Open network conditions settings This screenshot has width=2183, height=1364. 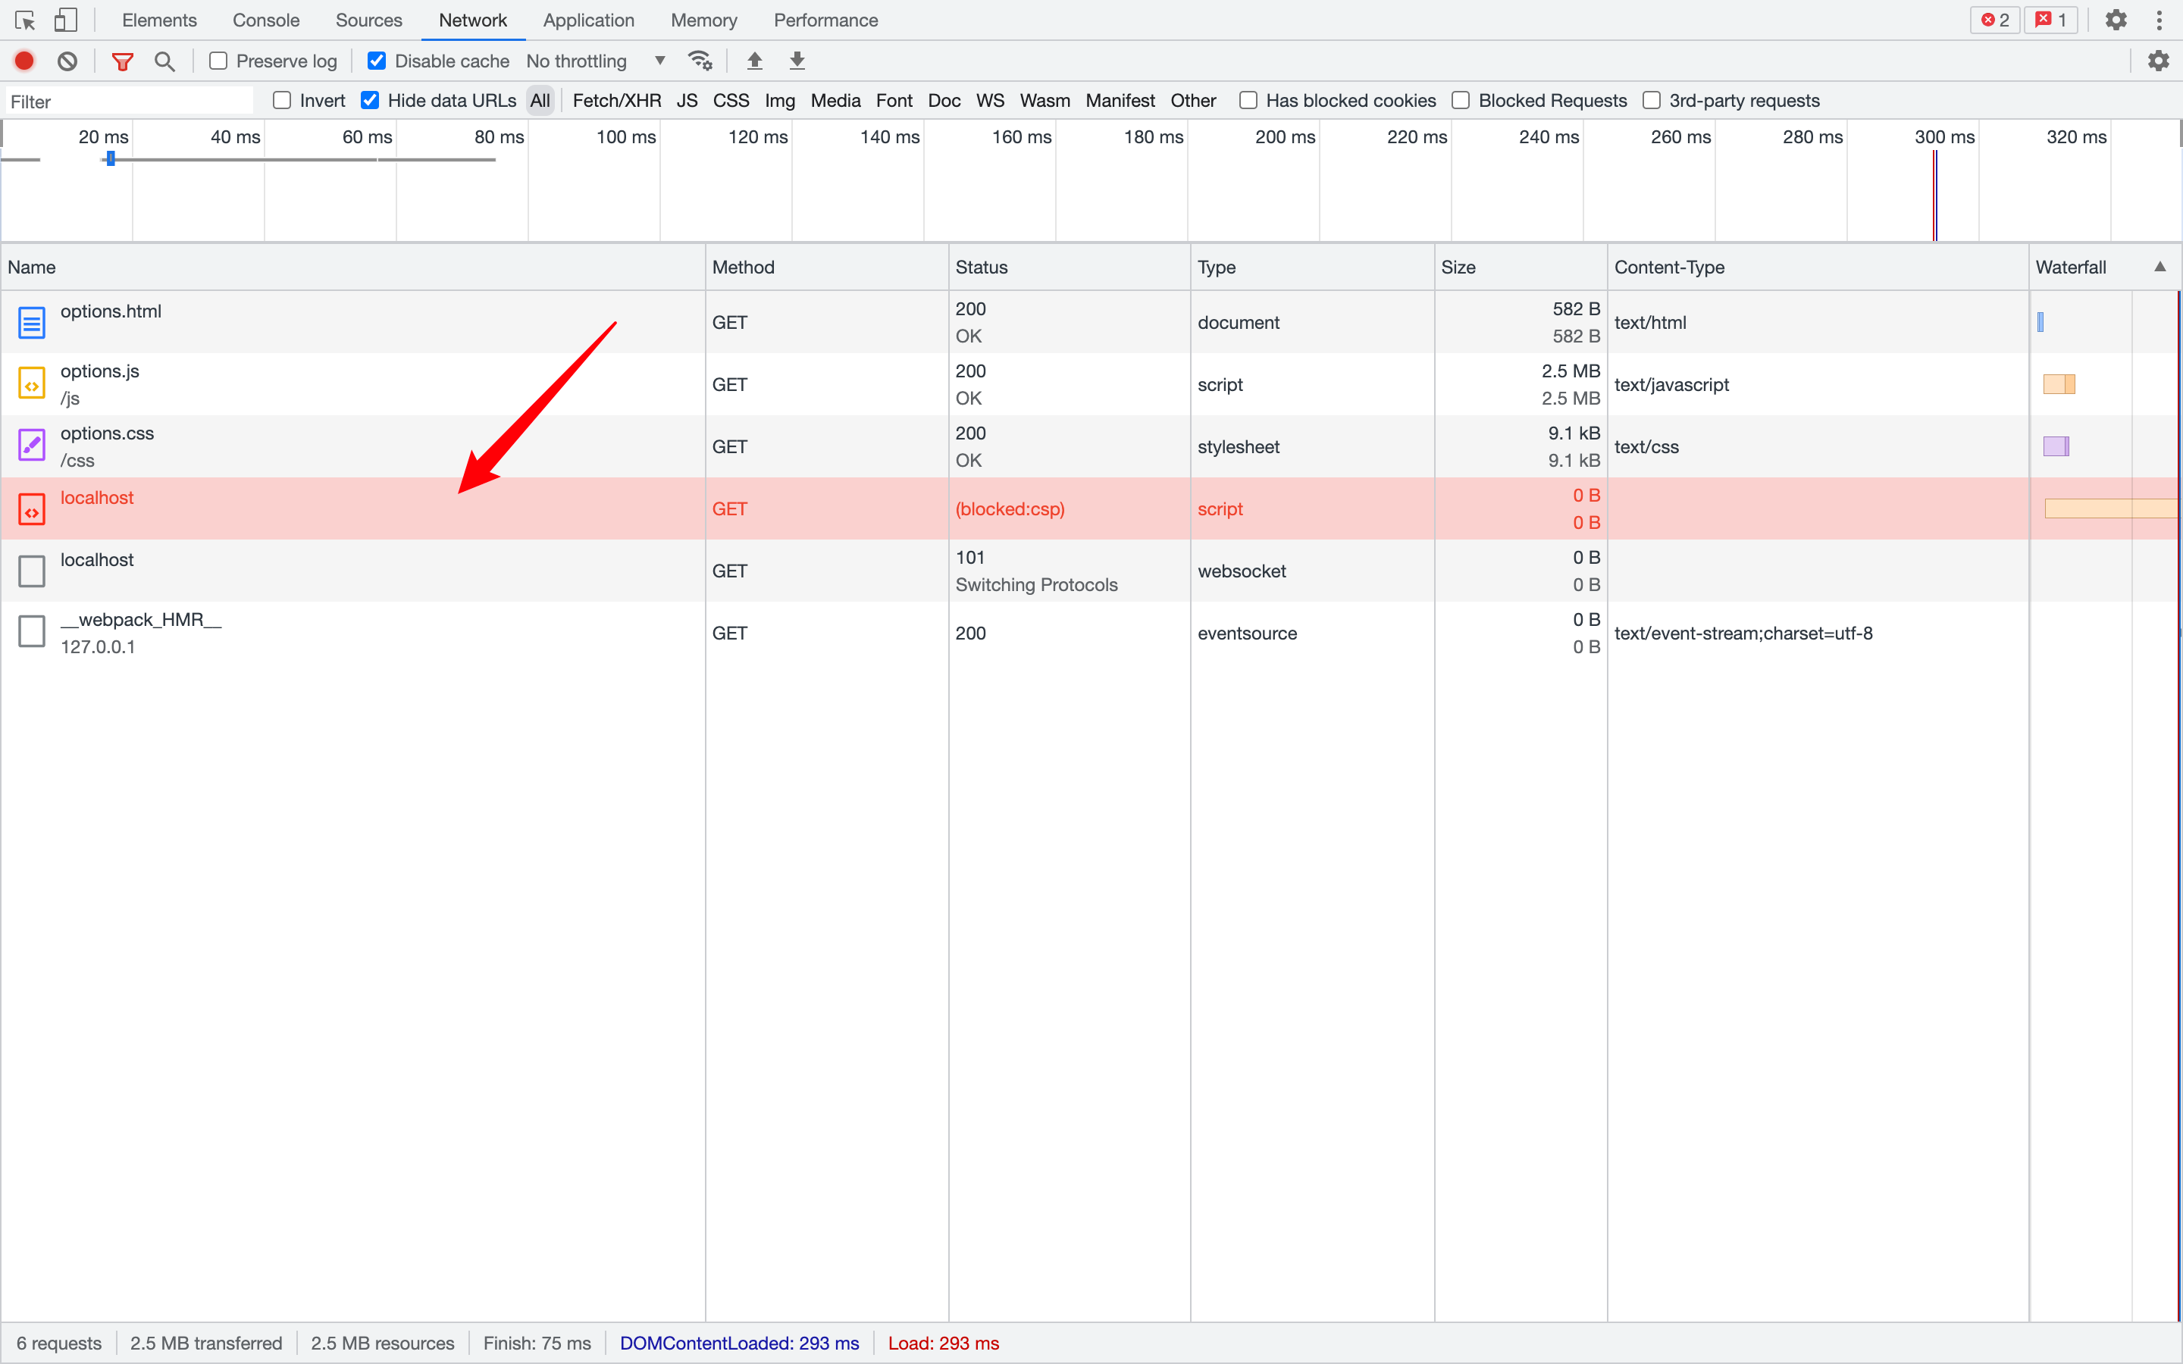coord(700,61)
